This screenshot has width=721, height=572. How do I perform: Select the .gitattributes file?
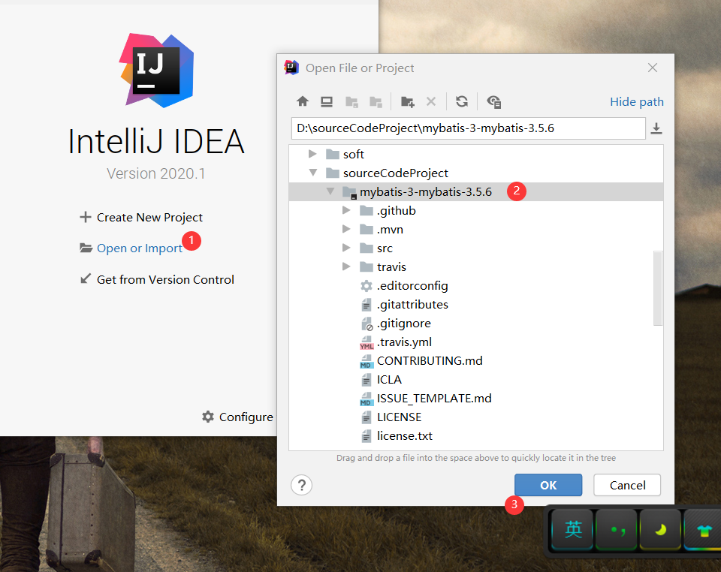click(x=404, y=305)
